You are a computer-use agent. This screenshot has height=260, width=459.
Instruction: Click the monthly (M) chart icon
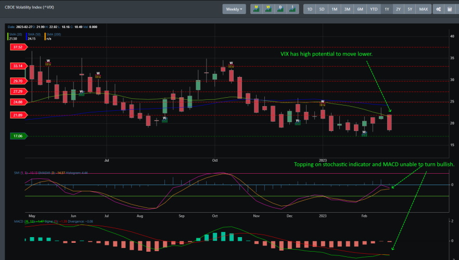tap(256, 9)
